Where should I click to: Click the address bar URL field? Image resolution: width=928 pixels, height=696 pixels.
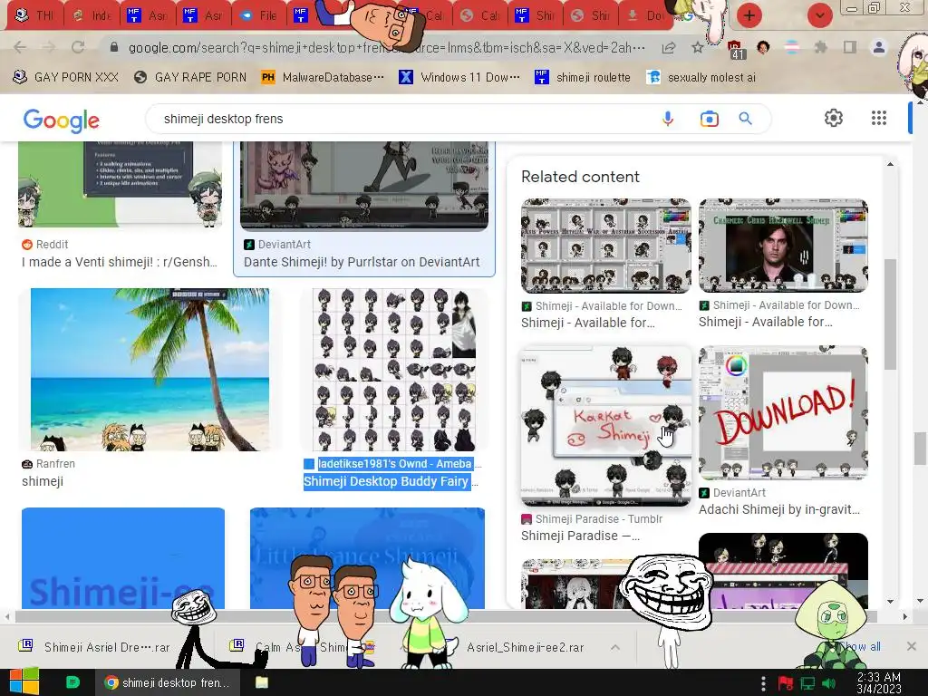(x=386, y=48)
